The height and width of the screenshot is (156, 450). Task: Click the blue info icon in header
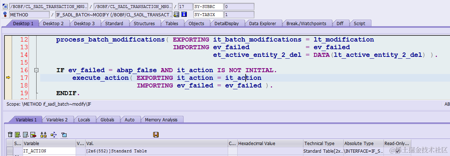click(184, 15)
